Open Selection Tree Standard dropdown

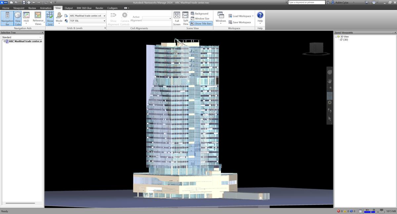coord(22,37)
